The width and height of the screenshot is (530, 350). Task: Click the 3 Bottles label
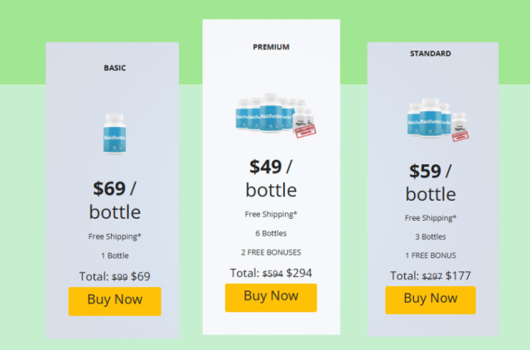pyautogui.click(x=431, y=236)
